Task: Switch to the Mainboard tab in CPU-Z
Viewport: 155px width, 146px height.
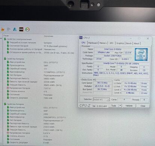Action: pos(93,43)
